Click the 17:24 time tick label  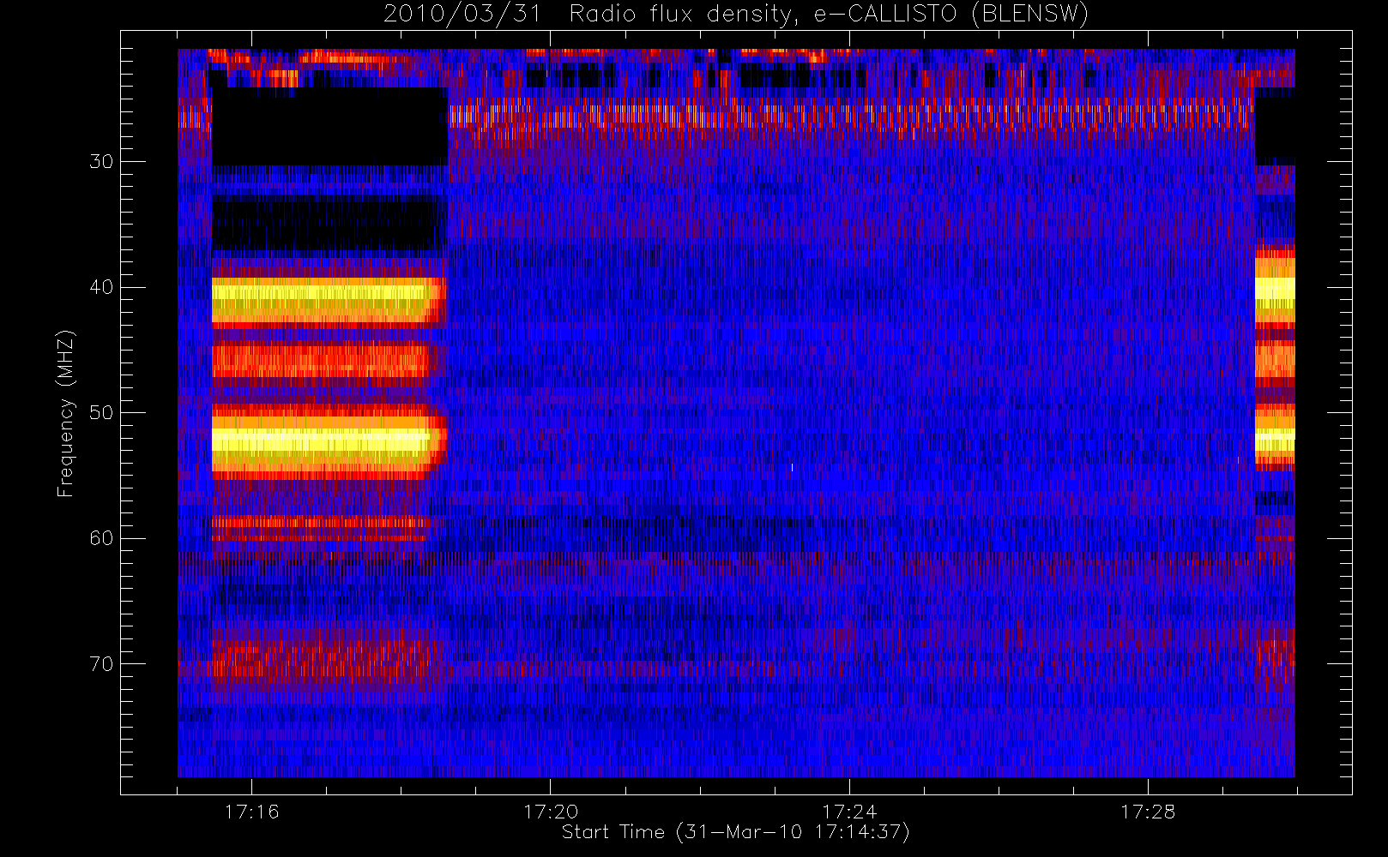click(849, 812)
